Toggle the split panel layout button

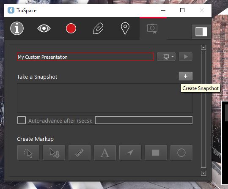pos(201,32)
